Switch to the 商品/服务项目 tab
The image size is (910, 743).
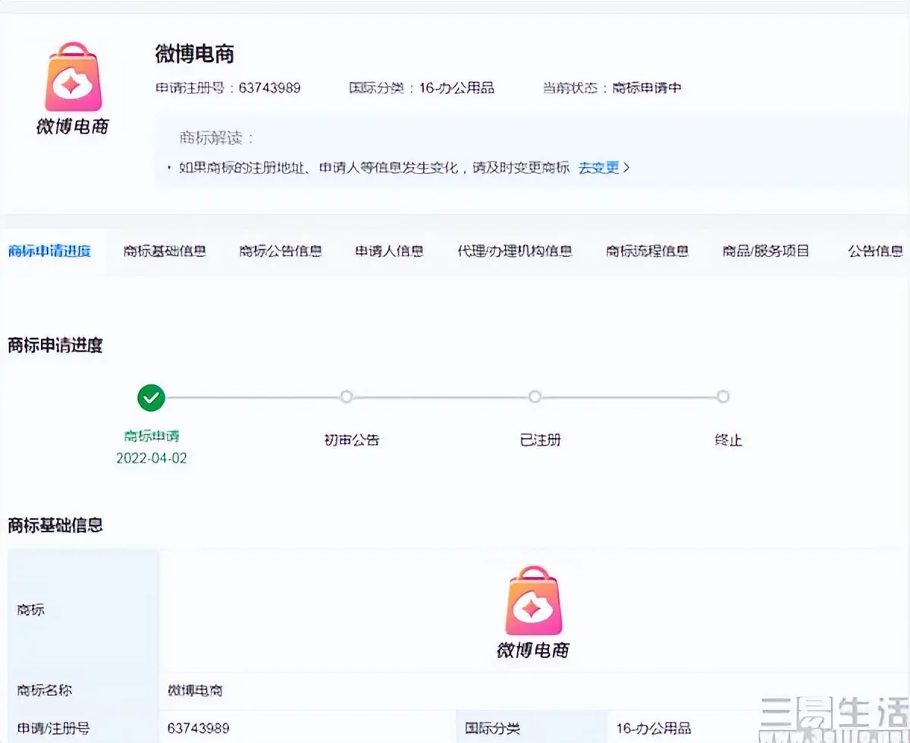[x=766, y=251]
